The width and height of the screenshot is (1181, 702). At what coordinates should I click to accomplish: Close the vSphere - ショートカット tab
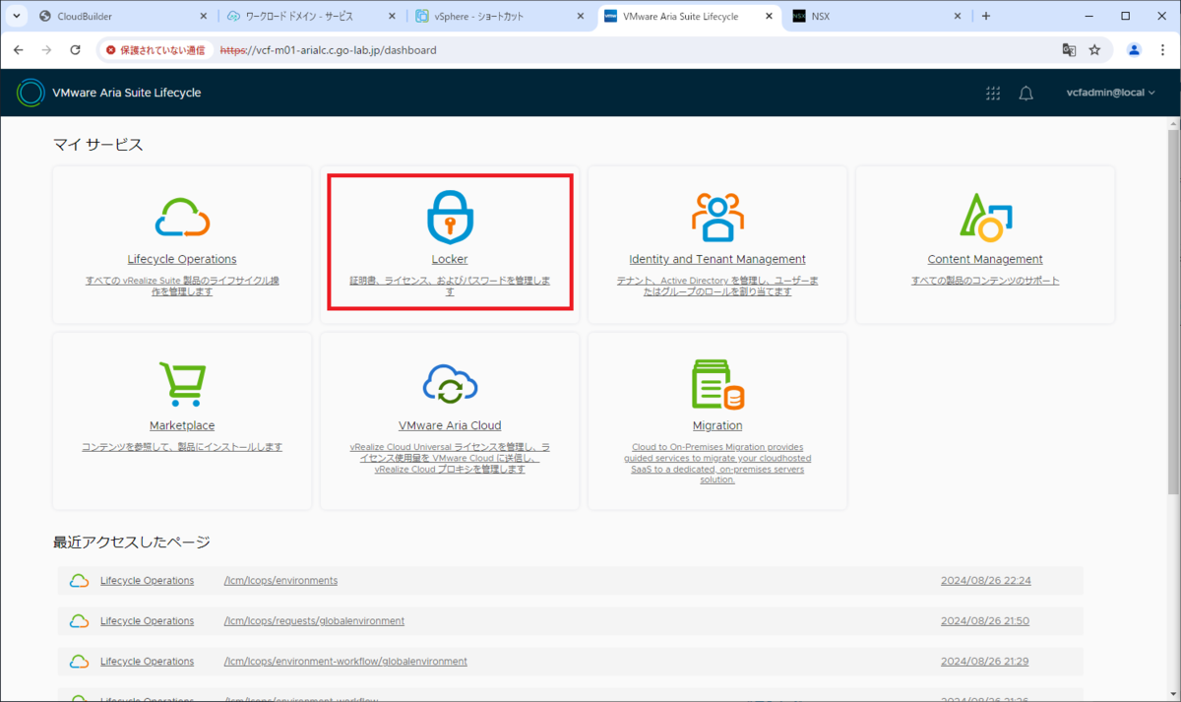(580, 17)
